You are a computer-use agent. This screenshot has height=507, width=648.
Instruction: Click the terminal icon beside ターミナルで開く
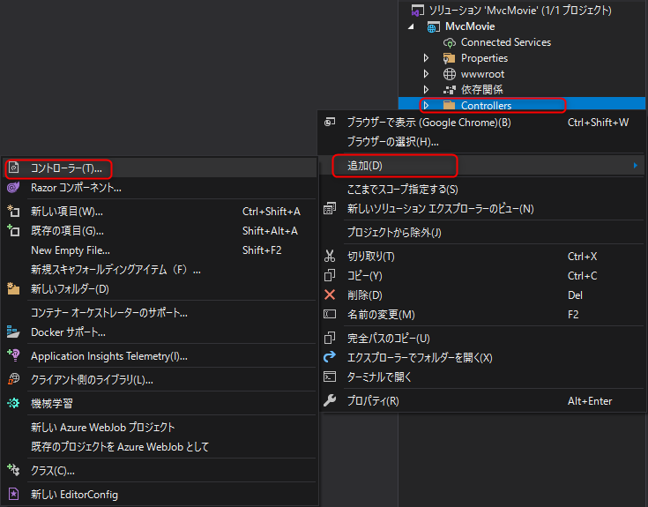point(330,377)
